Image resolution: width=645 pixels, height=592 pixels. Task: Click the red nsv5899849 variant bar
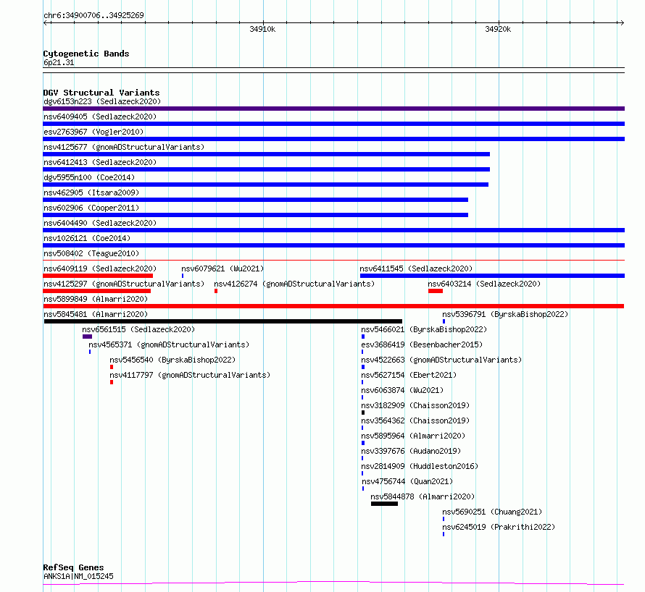[333, 306]
